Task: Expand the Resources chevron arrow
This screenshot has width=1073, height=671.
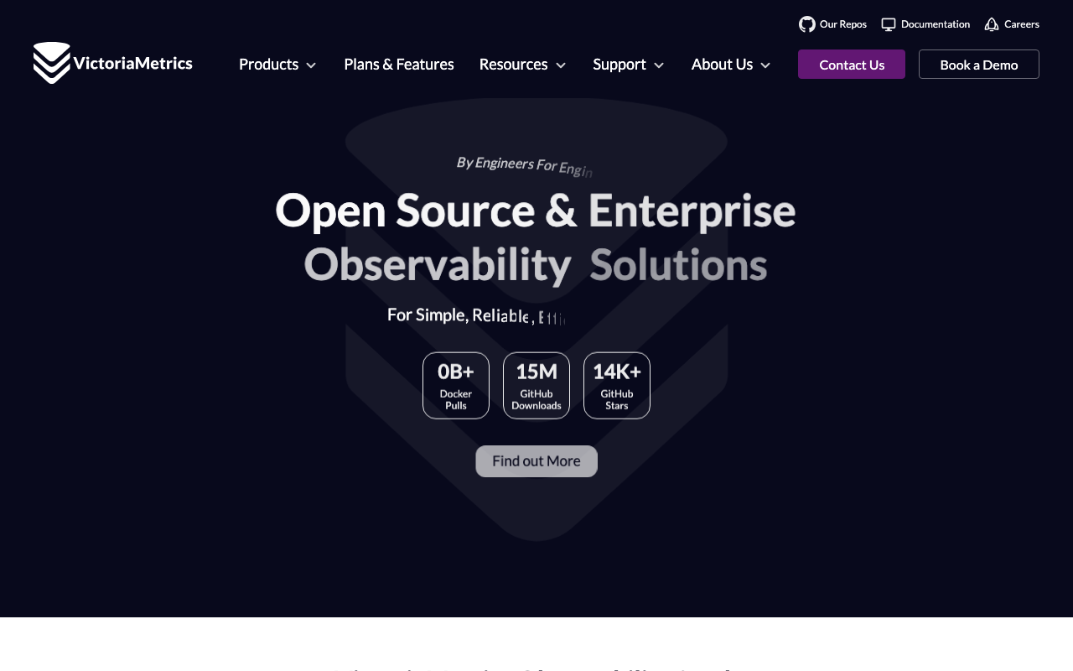Action: [561, 65]
